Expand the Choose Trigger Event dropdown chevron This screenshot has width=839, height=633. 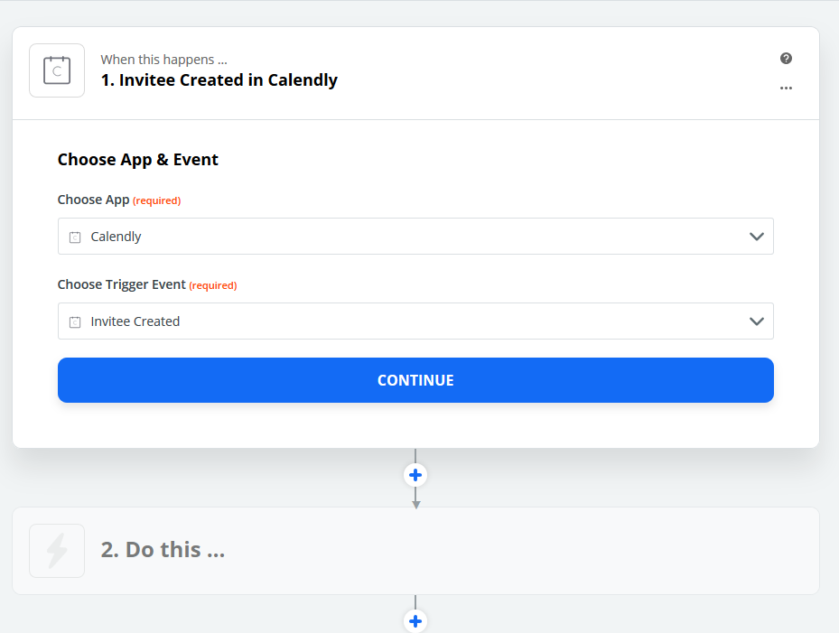tap(756, 321)
